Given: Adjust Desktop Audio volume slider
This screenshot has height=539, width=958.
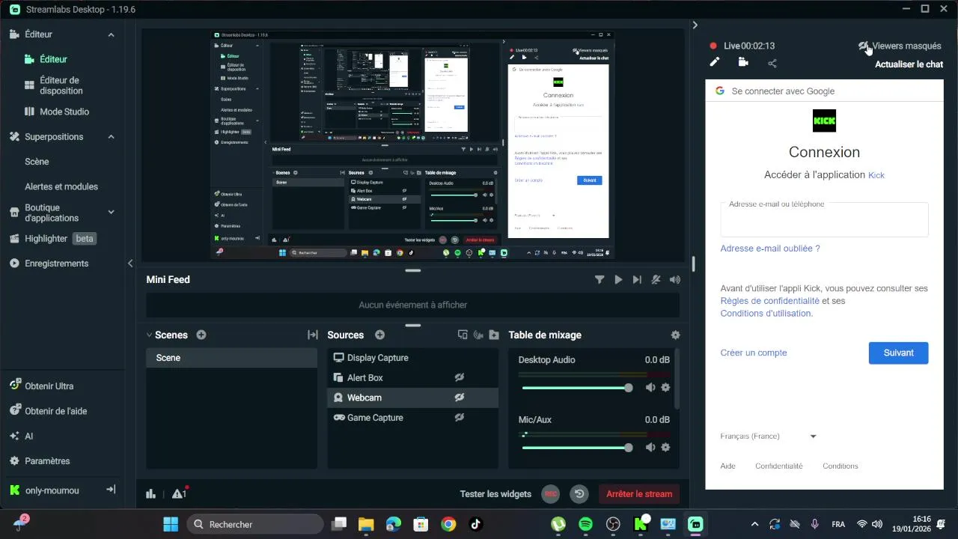Looking at the screenshot, I should pyautogui.click(x=576, y=388).
